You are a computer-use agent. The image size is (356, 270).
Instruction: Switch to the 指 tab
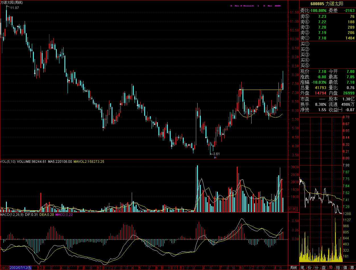338,267
